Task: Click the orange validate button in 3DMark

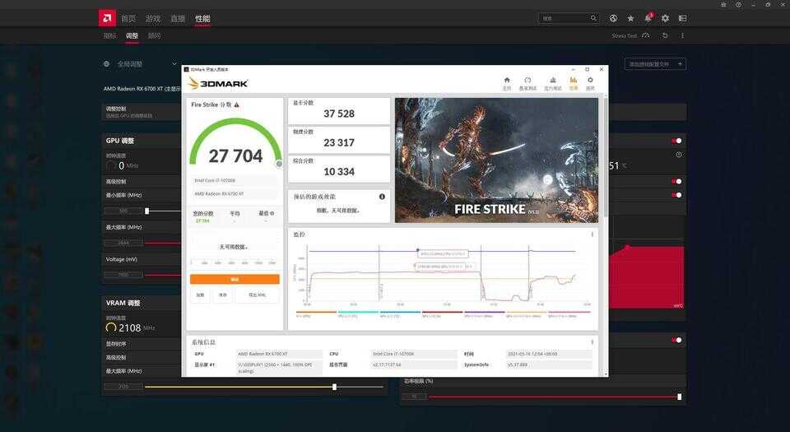Action: (235, 279)
